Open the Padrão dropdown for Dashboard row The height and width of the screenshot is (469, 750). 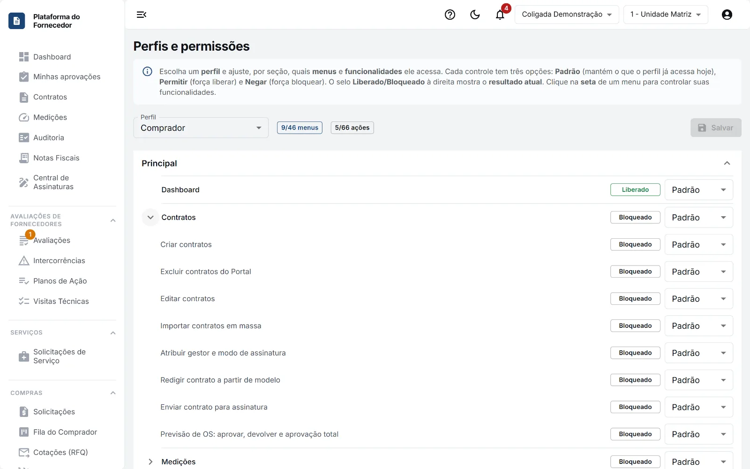point(699,190)
